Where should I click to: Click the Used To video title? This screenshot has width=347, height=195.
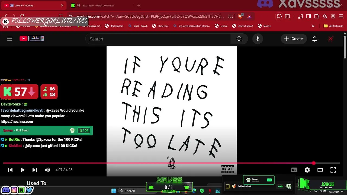(37, 183)
